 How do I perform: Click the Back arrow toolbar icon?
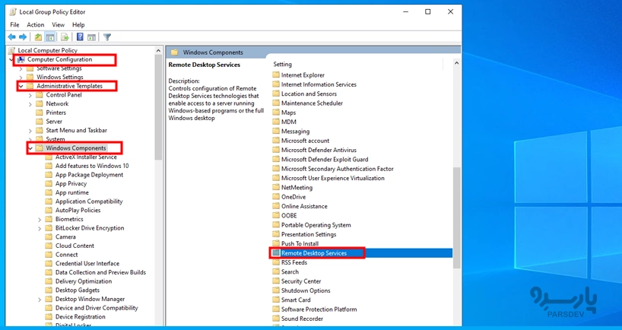point(11,36)
